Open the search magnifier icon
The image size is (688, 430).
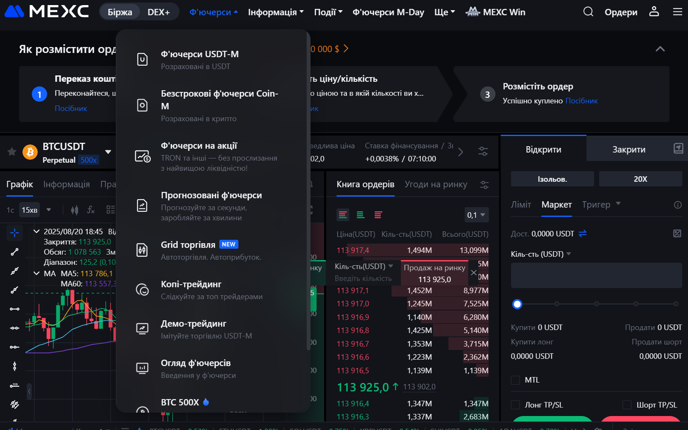pos(588,12)
